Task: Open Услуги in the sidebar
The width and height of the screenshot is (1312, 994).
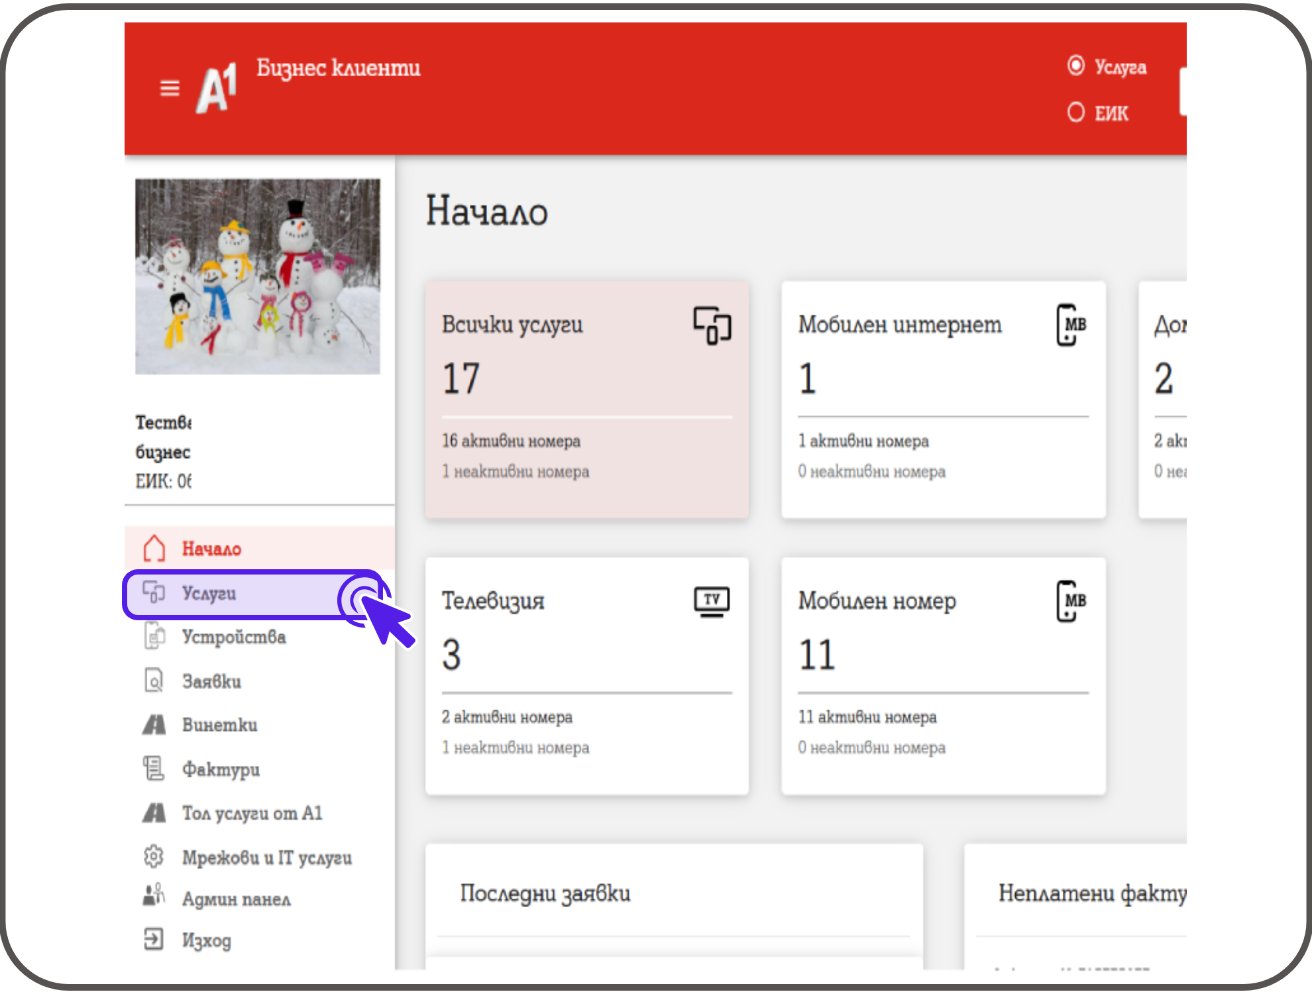Action: coord(209,593)
